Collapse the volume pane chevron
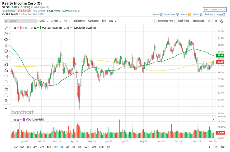 (x=213, y=120)
